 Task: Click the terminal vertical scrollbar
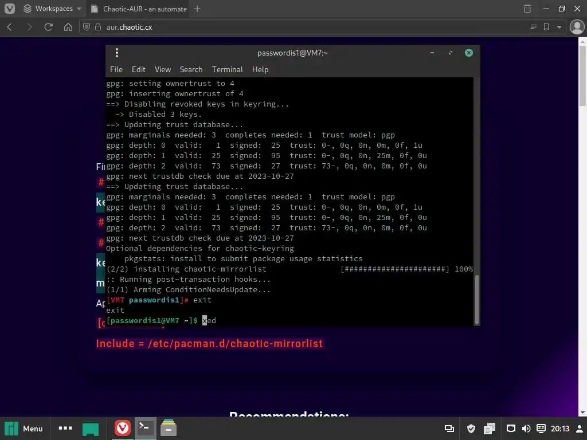click(477, 299)
